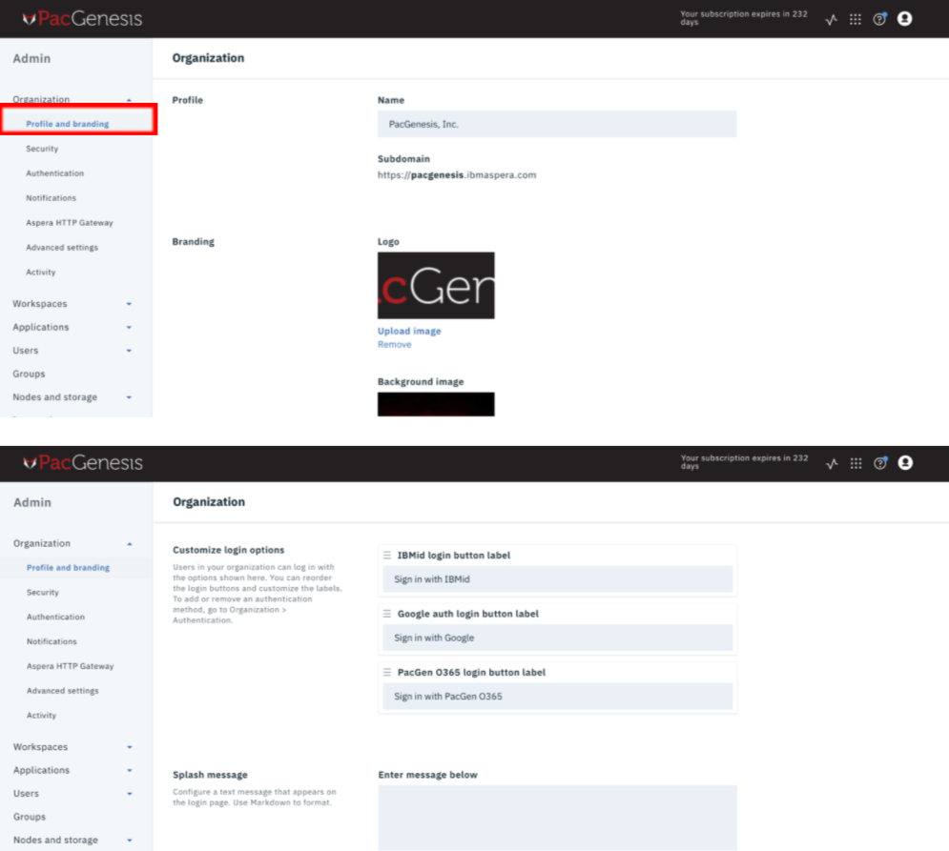
Task: Open Activity in the upper screenshot sidebar
Action: click(41, 273)
